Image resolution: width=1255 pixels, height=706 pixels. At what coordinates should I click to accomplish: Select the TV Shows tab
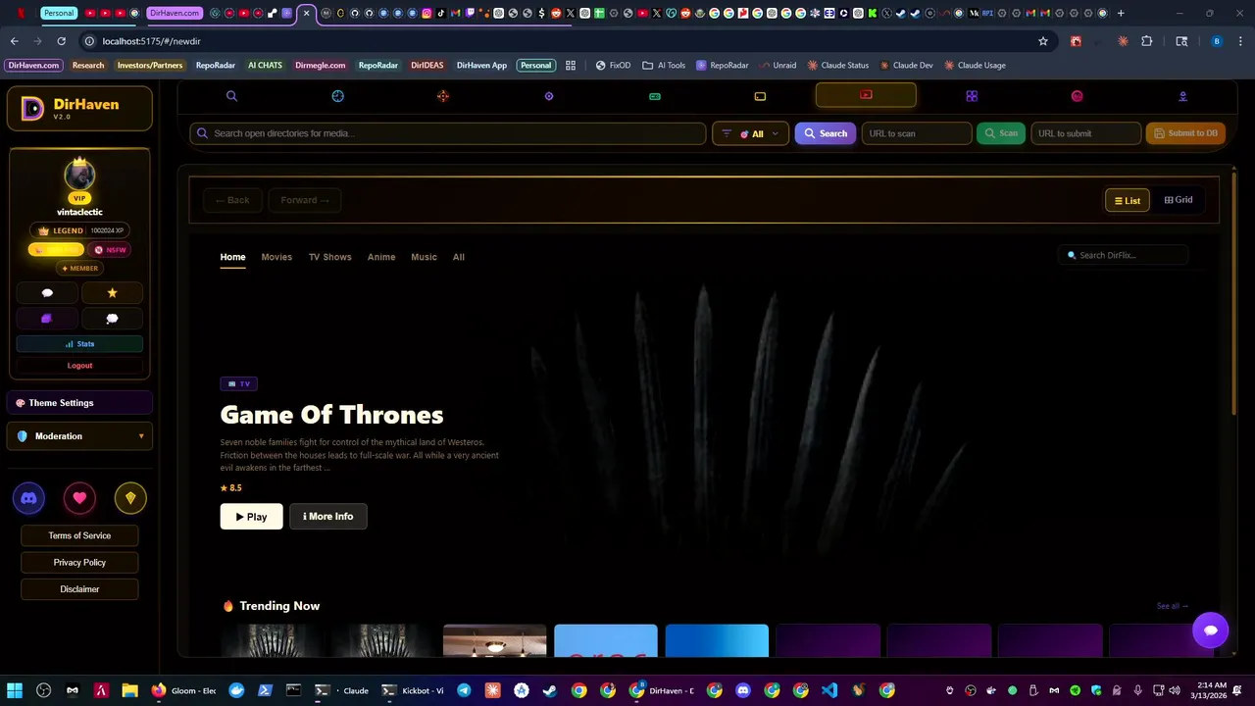(x=329, y=257)
